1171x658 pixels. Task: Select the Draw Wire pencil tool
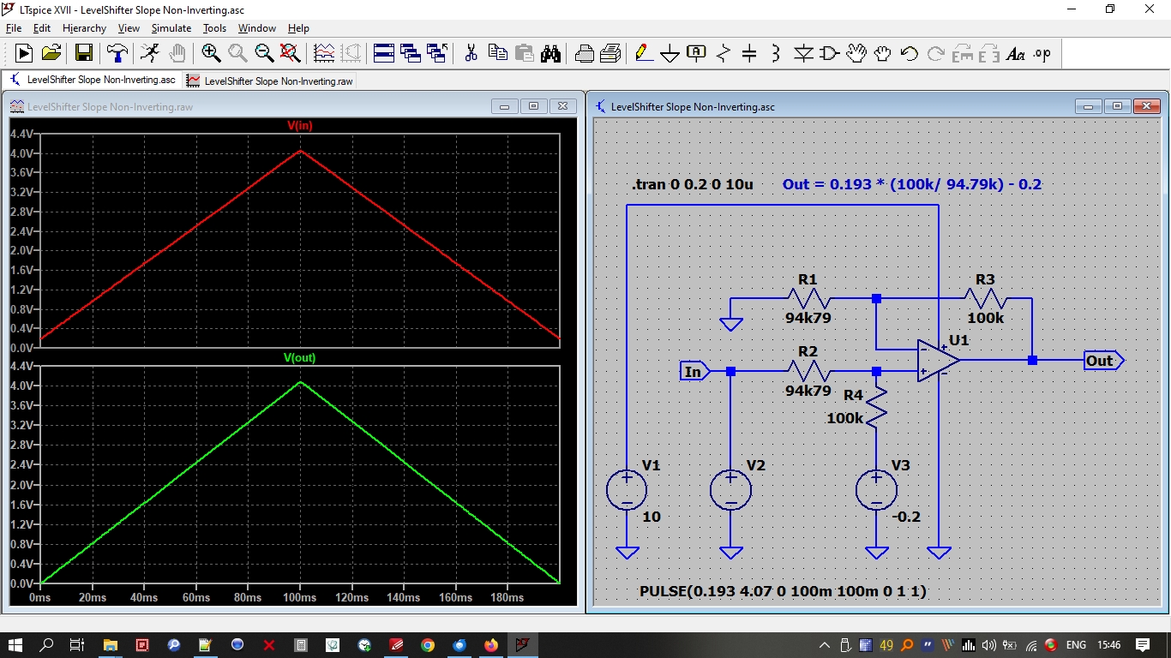pyautogui.click(x=644, y=54)
